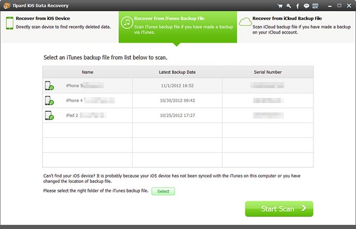356x229 pixels.
Task: Sort by Latest Backup Date column header
Action: click(x=177, y=72)
